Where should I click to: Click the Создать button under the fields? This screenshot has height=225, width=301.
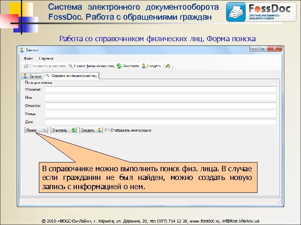click(x=91, y=130)
